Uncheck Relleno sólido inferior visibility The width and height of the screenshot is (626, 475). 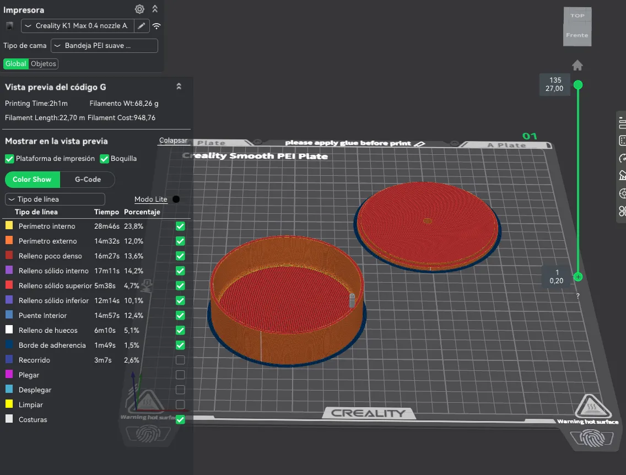[180, 300]
